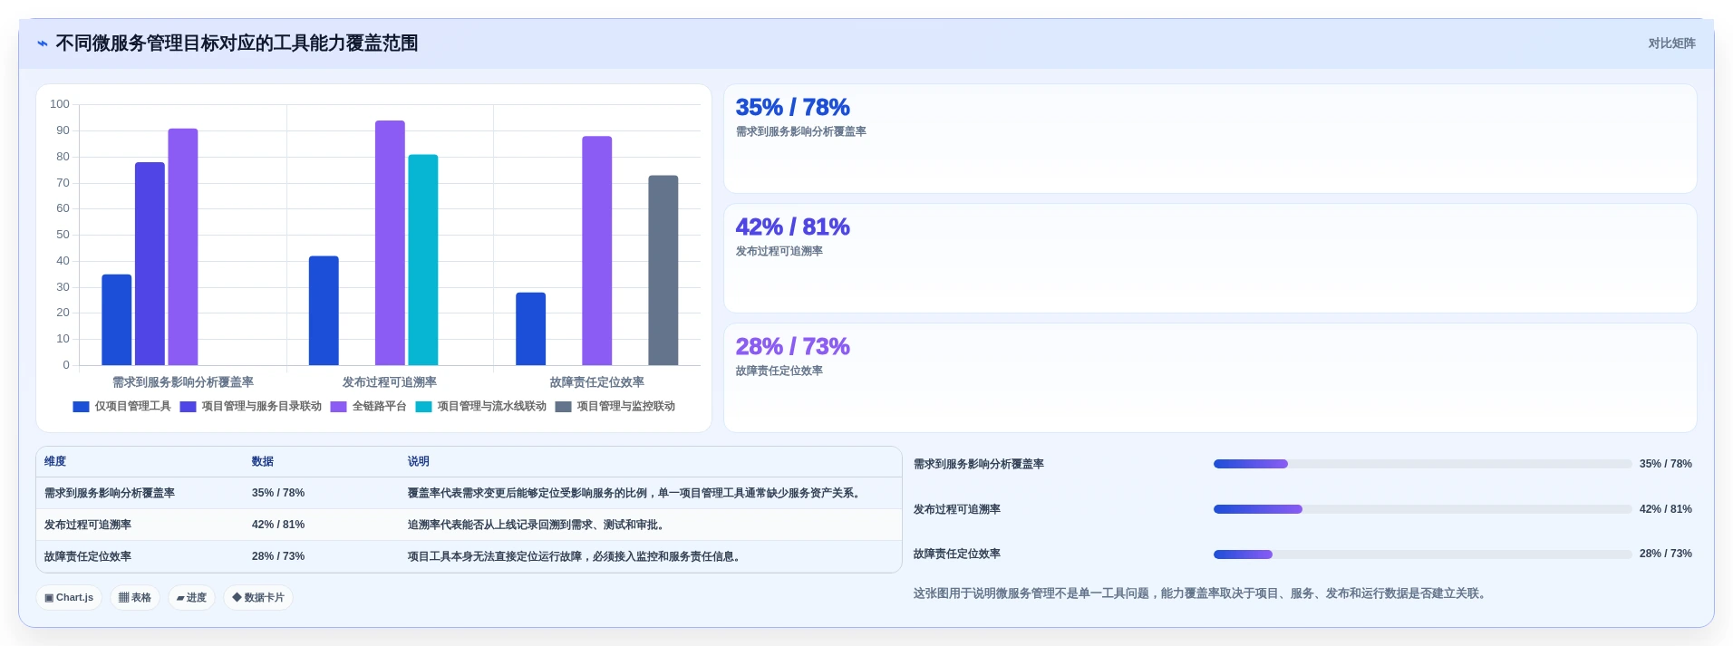
Task: Click the 42% / 81% table cell
Action: click(278, 525)
